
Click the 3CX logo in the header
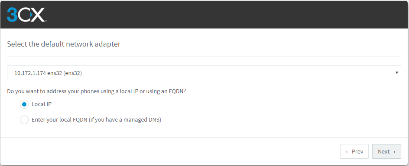pyautogui.click(x=27, y=15)
